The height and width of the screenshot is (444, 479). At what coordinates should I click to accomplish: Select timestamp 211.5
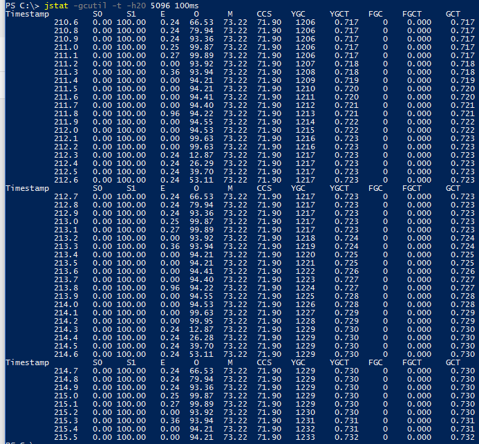click(66, 89)
